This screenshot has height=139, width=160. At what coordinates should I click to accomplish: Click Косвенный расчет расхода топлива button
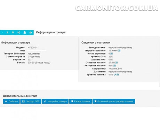[x=114, y=101]
